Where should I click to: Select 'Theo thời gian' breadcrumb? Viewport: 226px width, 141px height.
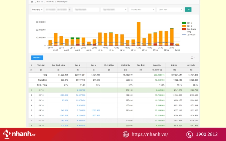pos(62,2)
